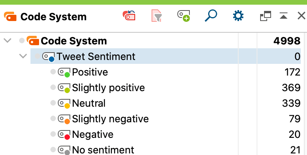Collapse panel with the upward arrow icon
Screen dimensions: 307x155
284,16
